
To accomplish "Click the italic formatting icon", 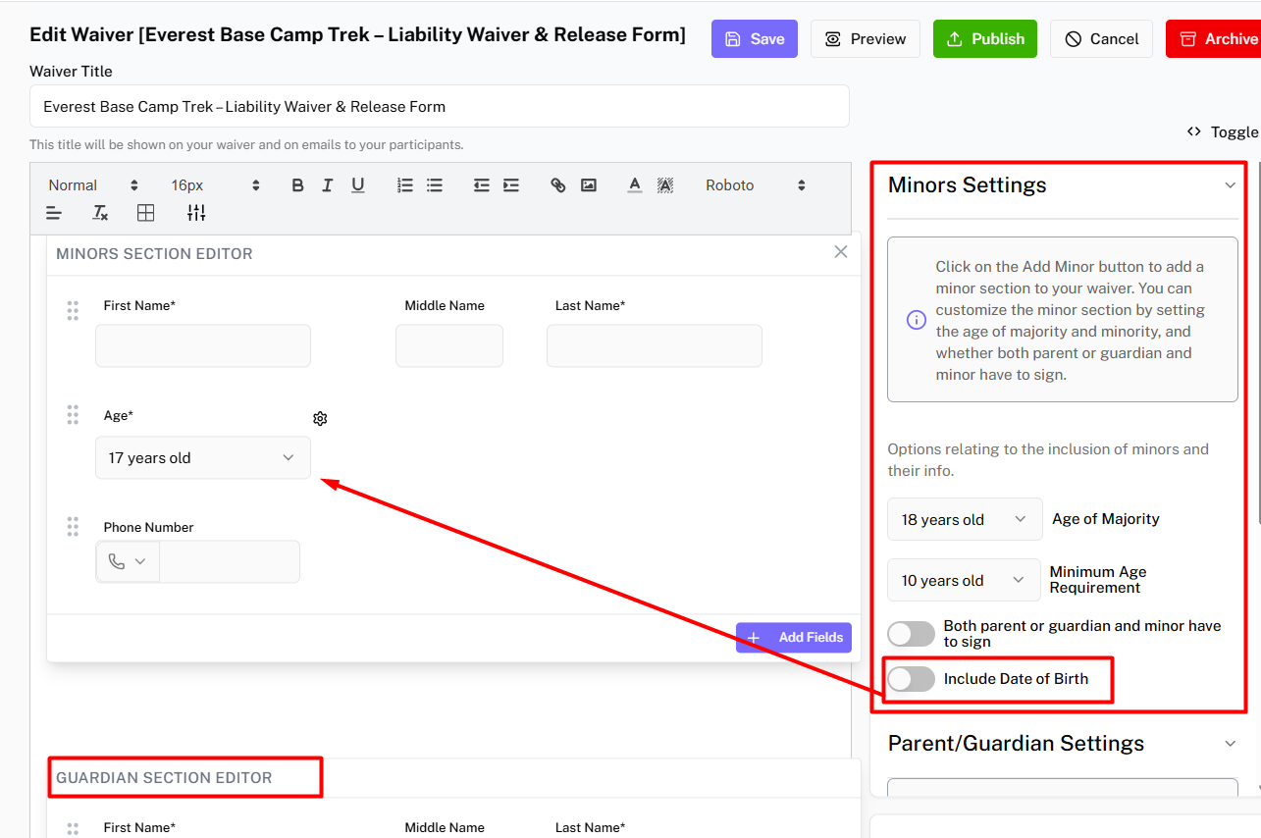I will 328,185.
